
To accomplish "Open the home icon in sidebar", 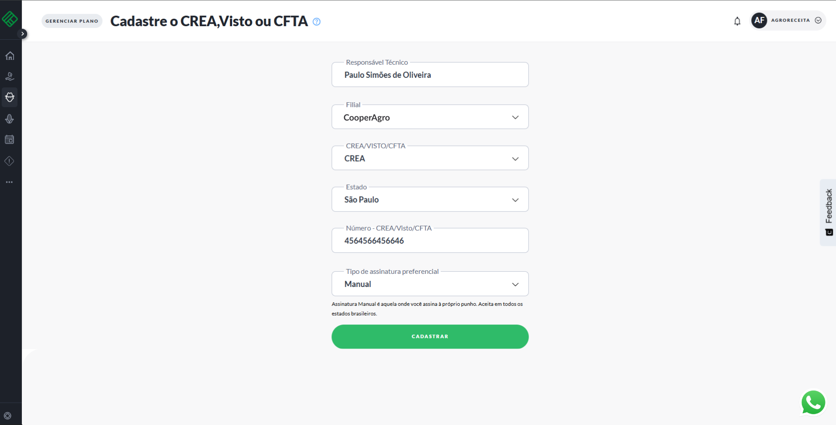I will pyautogui.click(x=10, y=56).
